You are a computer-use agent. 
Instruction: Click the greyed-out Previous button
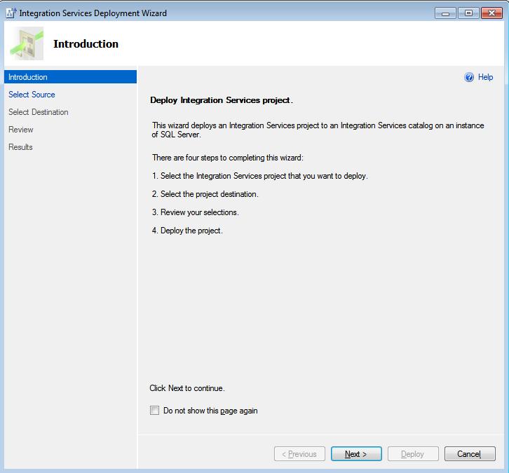[x=299, y=454]
